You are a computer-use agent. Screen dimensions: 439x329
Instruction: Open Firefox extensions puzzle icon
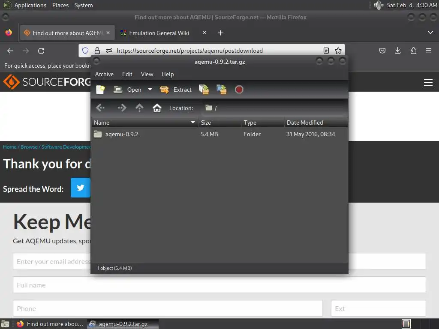tap(413, 51)
